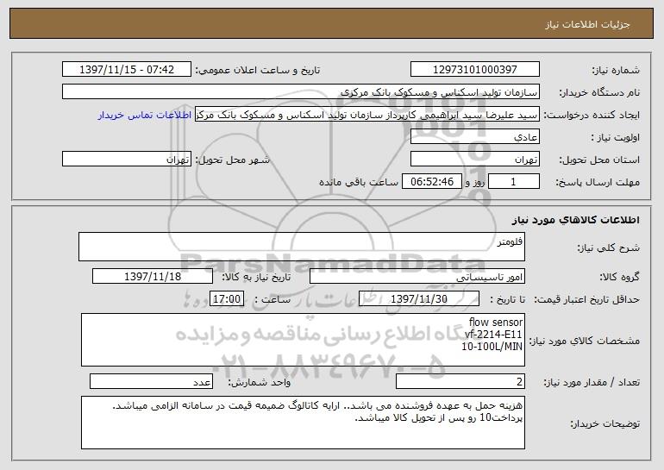Screen dimensions: 664x470
Task: Select the remaining days field showing 1
Action: pyautogui.click(x=514, y=181)
